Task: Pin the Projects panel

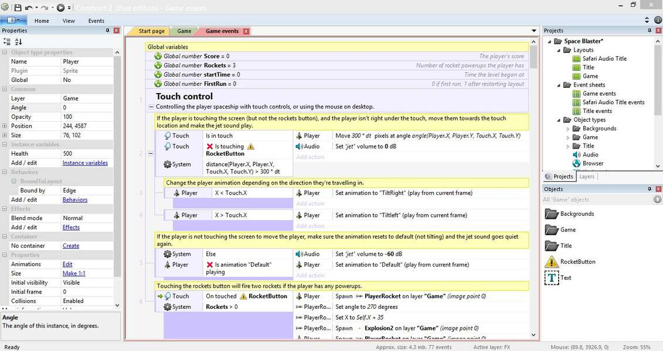Action: pyautogui.click(x=650, y=30)
